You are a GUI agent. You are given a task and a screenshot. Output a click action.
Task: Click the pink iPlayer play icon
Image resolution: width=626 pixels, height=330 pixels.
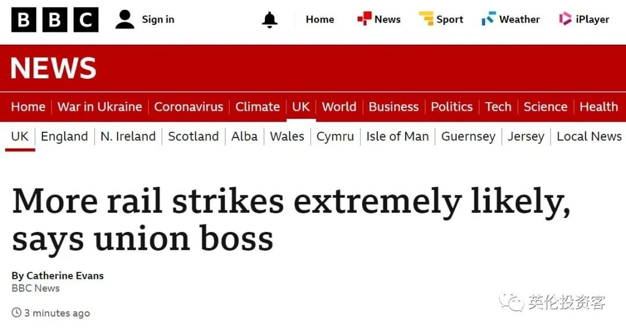pos(565,19)
